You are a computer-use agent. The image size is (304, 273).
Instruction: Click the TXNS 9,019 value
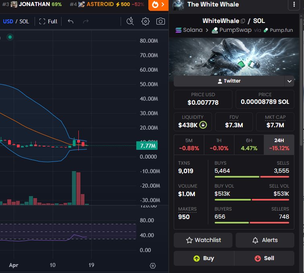pyautogui.click(x=186, y=171)
